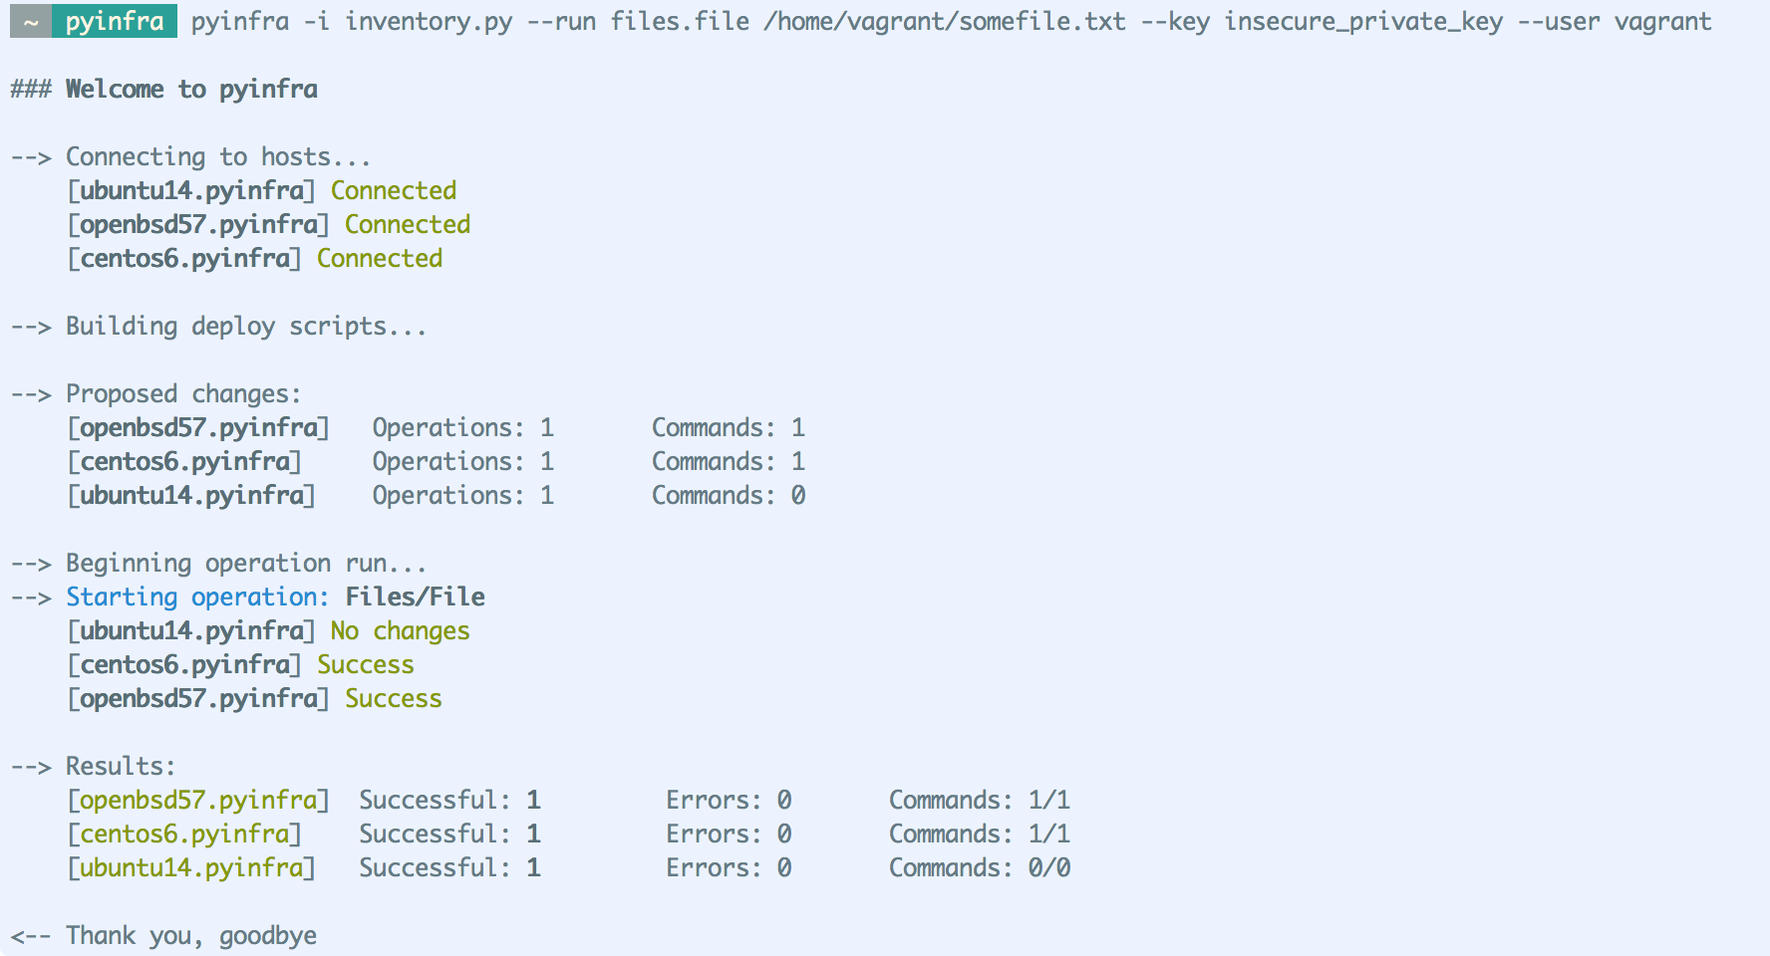
Task: Click the insecure_private_key argument
Action: click(1362, 21)
